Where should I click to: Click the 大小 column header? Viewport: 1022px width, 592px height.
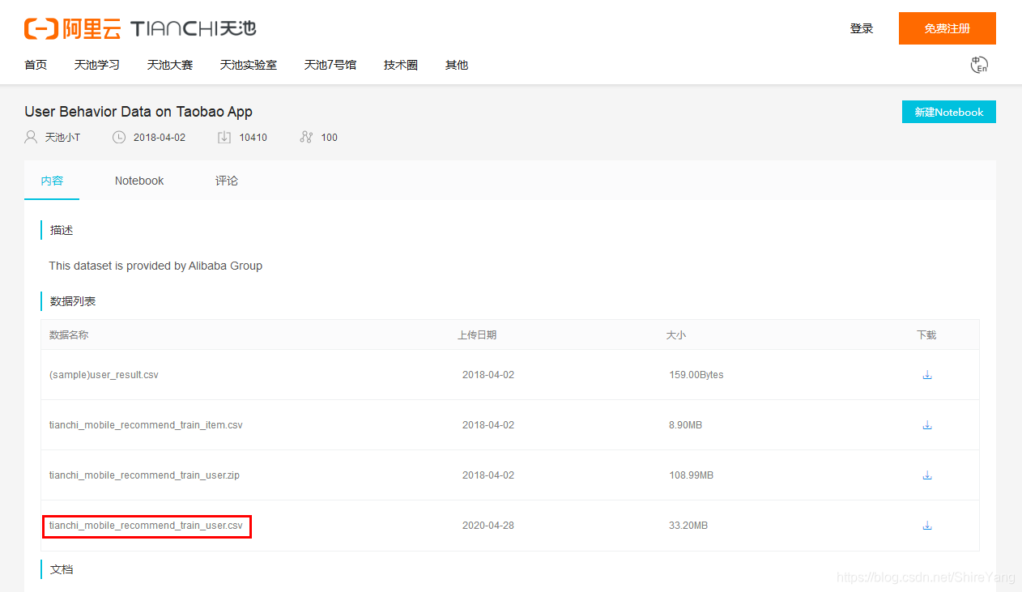click(x=676, y=334)
